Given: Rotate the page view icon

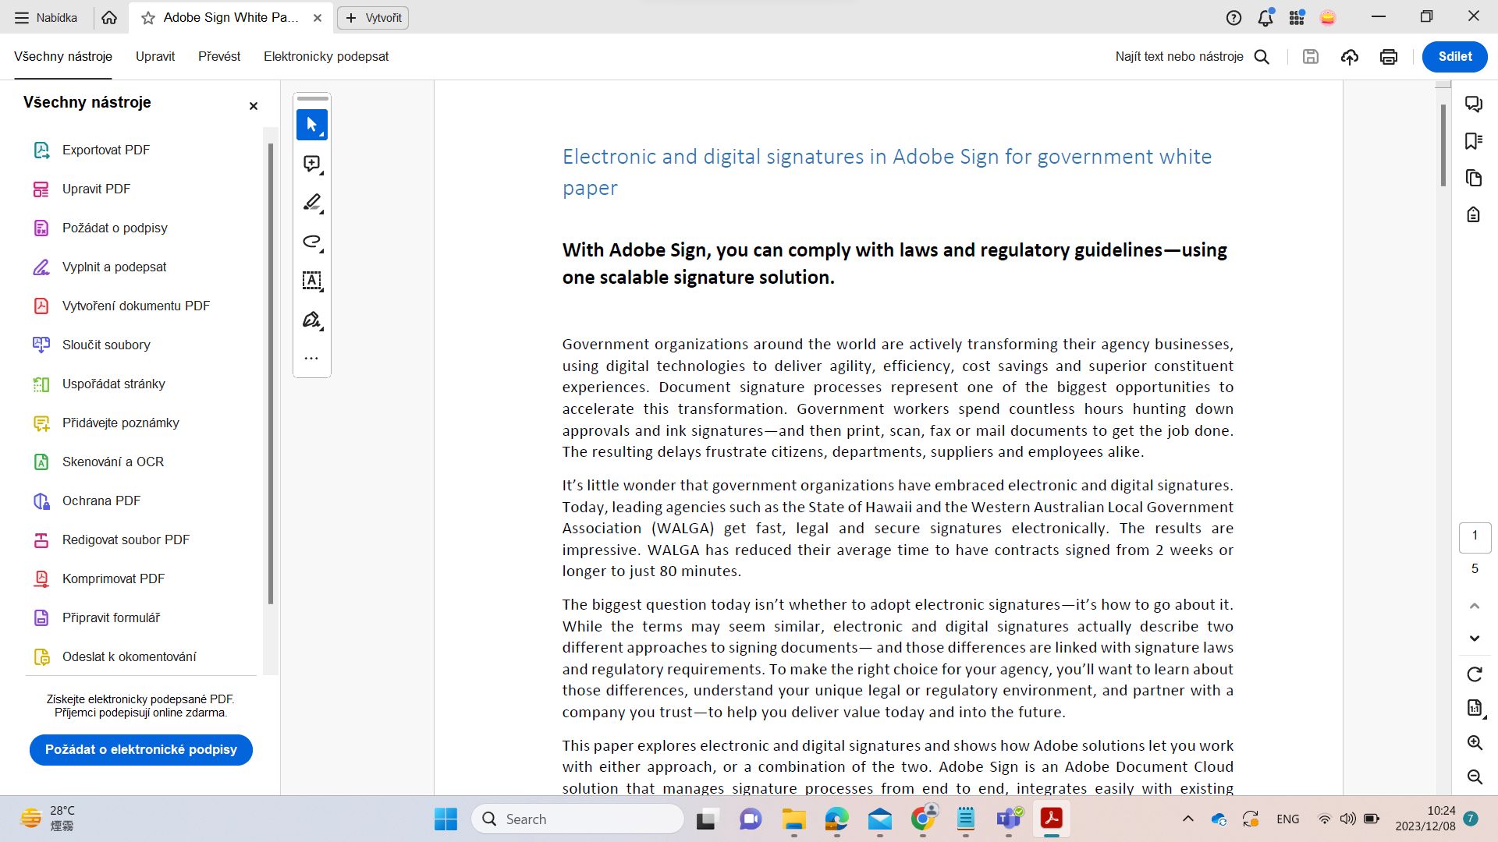Looking at the screenshot, I should tap(1474, 674).
